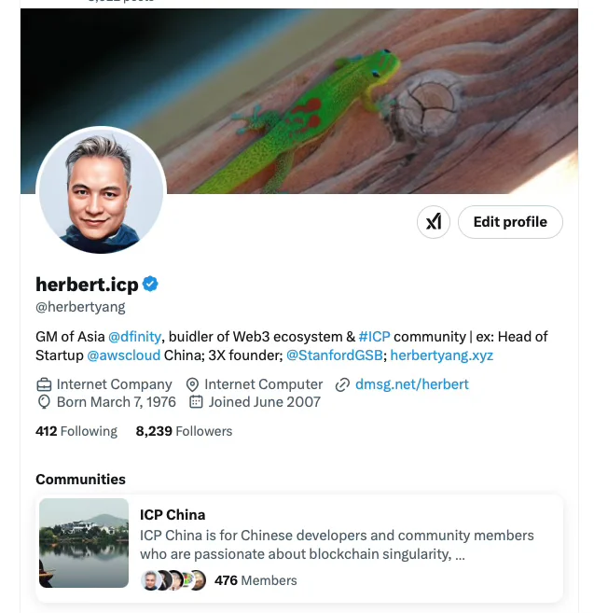Open the @dfinity mention link

pyautogui.click(x=134, y=337)
